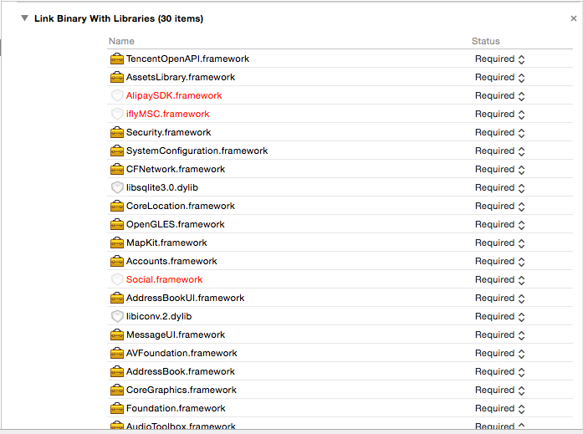Click the CFNetwork.framework toolbox icon

[117, 169]
